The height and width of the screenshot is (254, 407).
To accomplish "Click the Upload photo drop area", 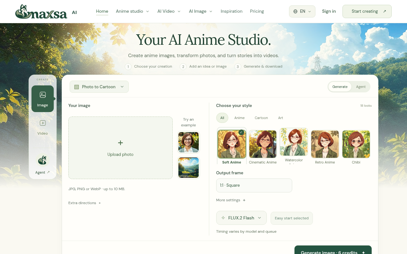I will pos(121,148).
